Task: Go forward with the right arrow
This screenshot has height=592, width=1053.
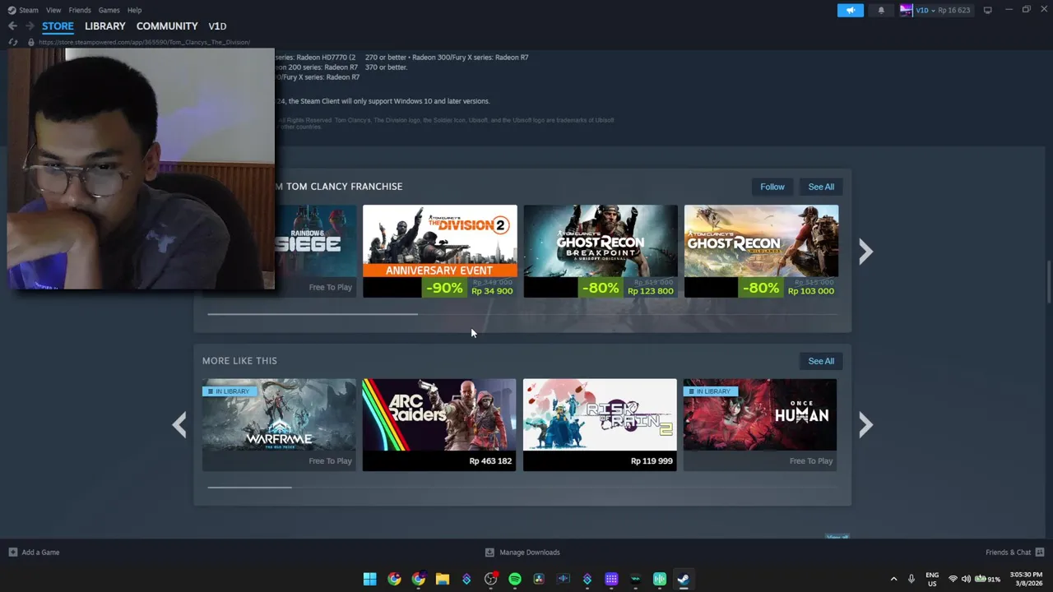Action: [x=30, y=26]
